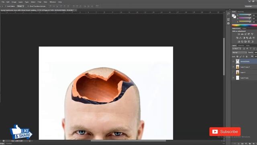Add a Curves adjustment
The width and height of the screenshot is (257, 145).
click(245, 34)
